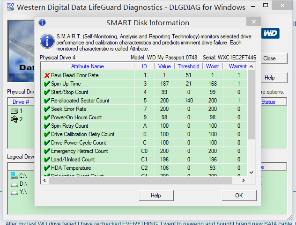Click the check icon for Seek Error Rate
Image resolution: width=296 pixels, height=225 pixels.
click(47, 109)
